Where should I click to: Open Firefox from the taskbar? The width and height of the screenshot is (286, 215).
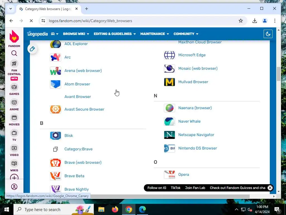pyautogui.click(x=115, y=209)
